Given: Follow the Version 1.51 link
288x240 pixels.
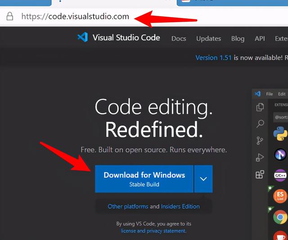Looking at the screenshot, I should (213, 58).
